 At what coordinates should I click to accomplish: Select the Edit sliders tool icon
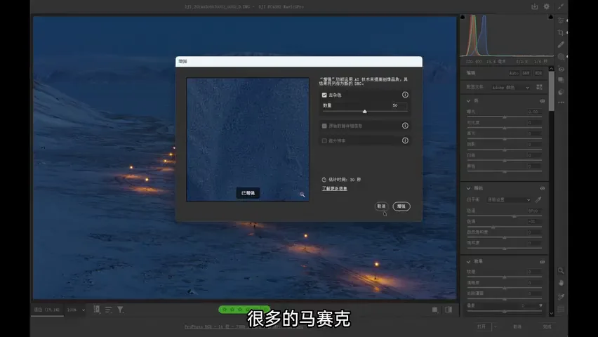[561, 20]
